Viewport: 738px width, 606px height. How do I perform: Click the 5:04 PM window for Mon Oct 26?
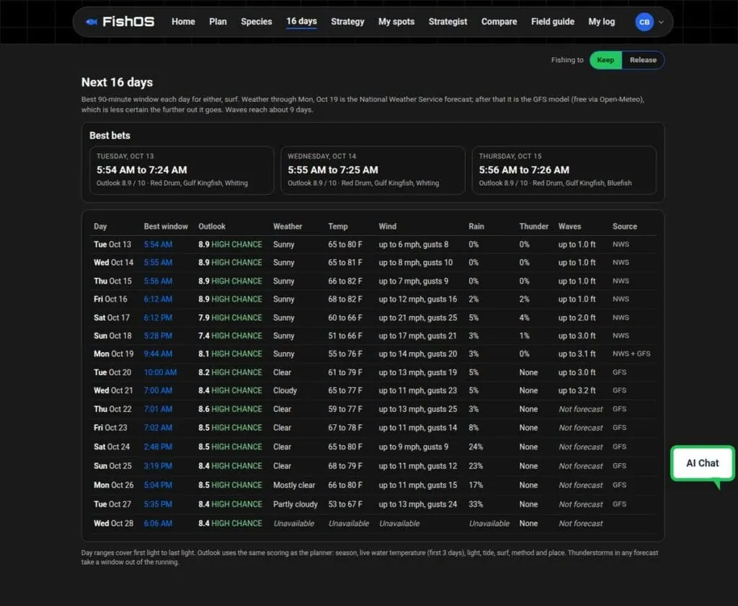tap(158, 485)
